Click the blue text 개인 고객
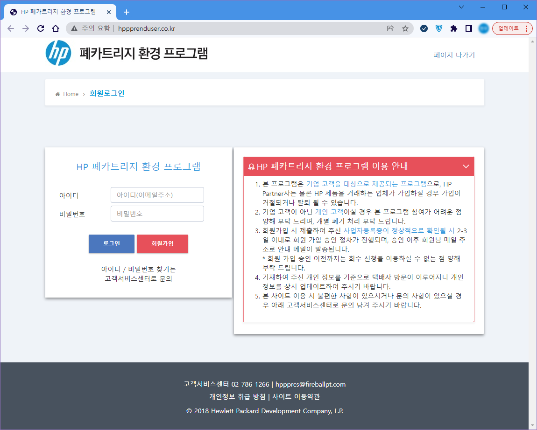Screen dimensions: 537x430 click(x=329, y=212)
